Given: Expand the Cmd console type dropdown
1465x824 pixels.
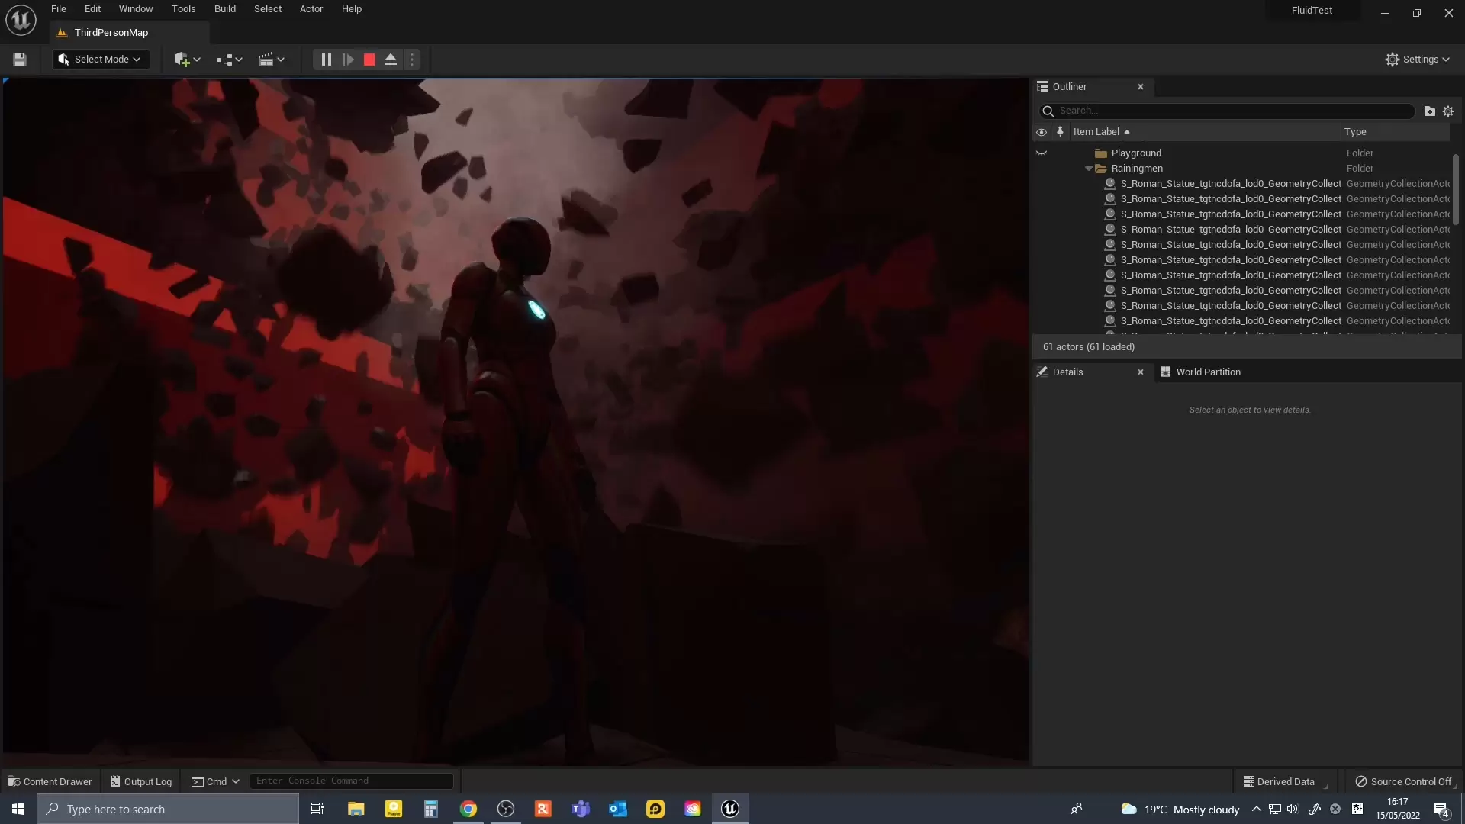Looking at the screenshot, I should tap(216, 781).
